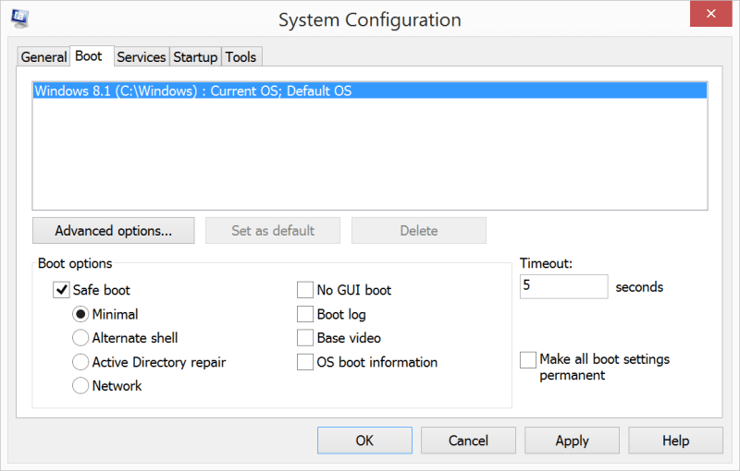This screenshot has height=471, width=740.
Task: Check Make all boot settings permanent
Action: [527, 359]
